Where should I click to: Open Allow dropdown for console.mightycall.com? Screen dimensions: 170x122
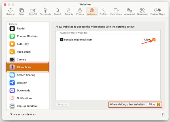pyautogui.click(x=149, y=40)
